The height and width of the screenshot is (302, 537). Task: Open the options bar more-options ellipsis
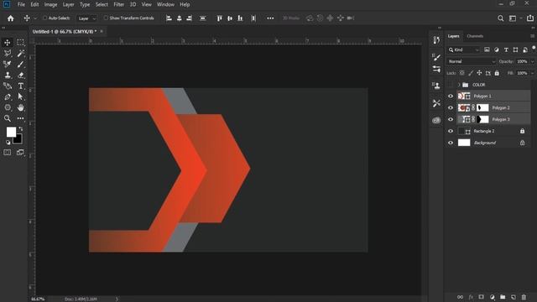(x=270, y=18)
